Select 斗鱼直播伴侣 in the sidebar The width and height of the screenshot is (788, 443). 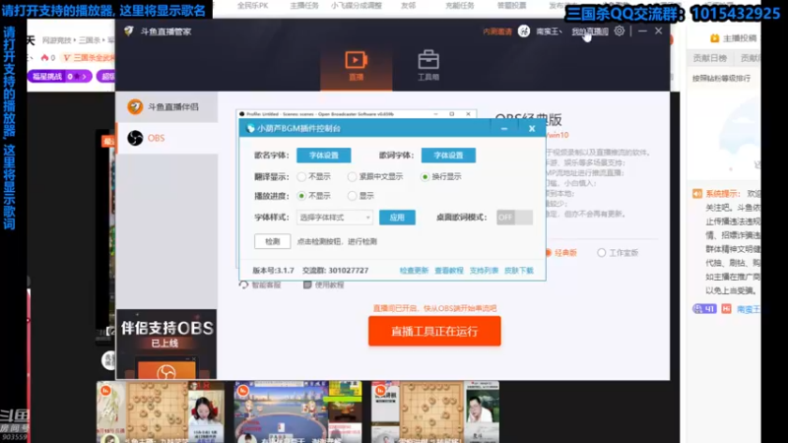click(166, 107)
